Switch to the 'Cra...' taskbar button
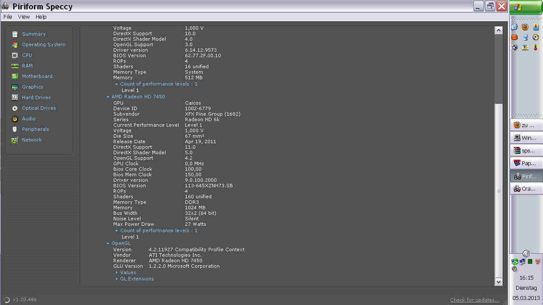The width and height of the screenshot is (543, 305). click(526, 189)
